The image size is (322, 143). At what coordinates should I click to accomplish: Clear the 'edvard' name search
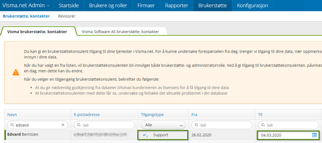click(x=63, y=125)
